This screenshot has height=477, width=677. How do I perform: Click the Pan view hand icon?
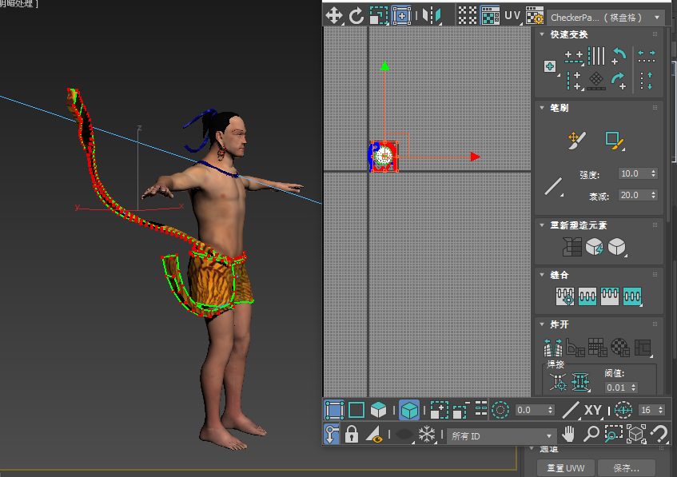[x=569, y=434]
